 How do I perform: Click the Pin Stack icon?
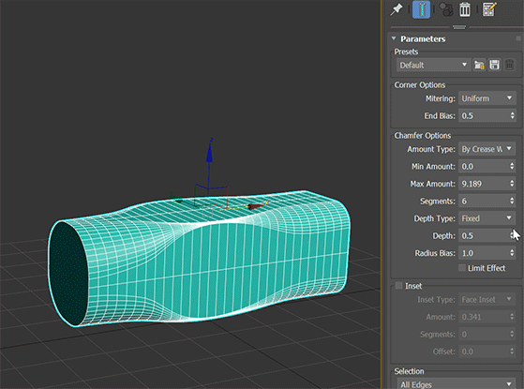point(397,9)
